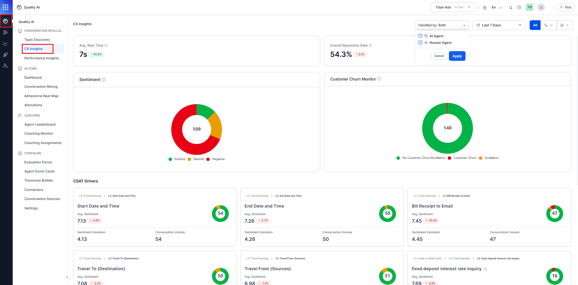
Task: Toggle Customer Churn legend item
Action: [x=462, y=158]
